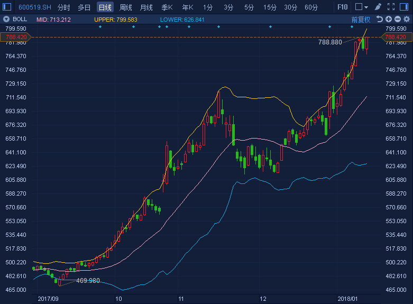Select the 30分 interval tab

[290, 7]
